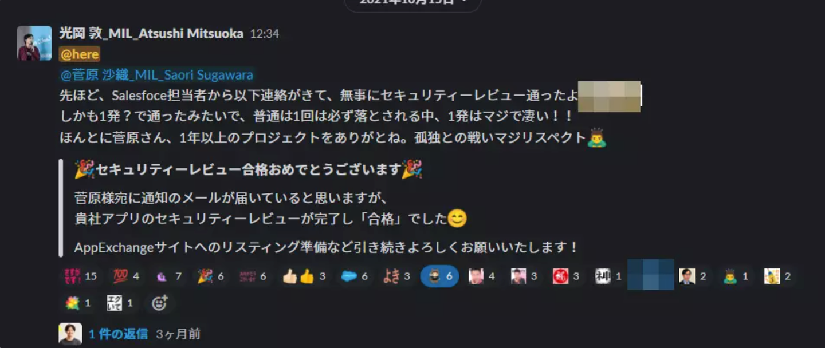Open the date dropdown at top
Screen dimensions: 825x348
click(412, 2)
